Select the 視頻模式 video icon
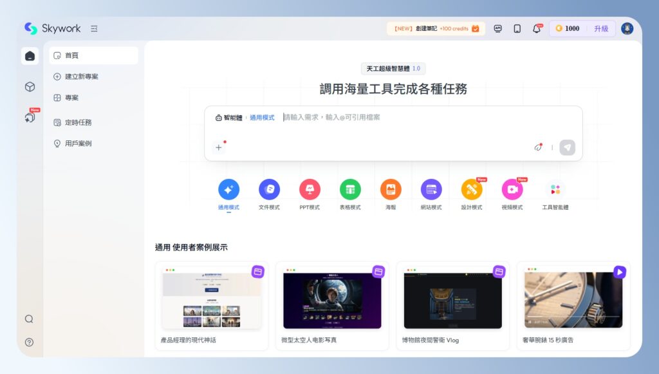Image resolution: width=659 pixels, height=374 pixels. tap(512, 189)
